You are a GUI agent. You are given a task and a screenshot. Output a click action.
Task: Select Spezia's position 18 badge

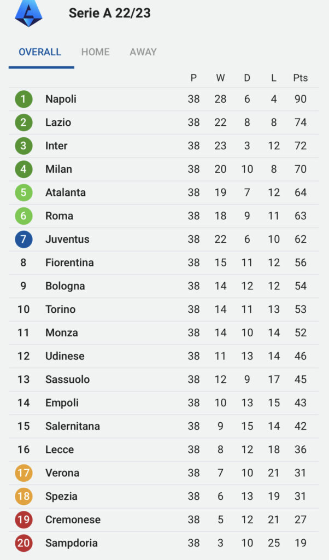(23, 497)
